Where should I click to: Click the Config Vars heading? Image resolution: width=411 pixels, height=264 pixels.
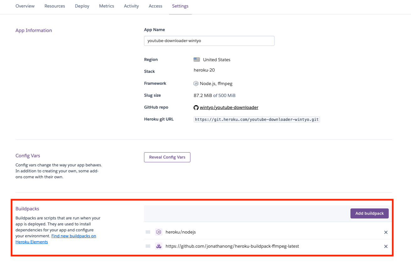pyautogui.click(x=28, y=156)
